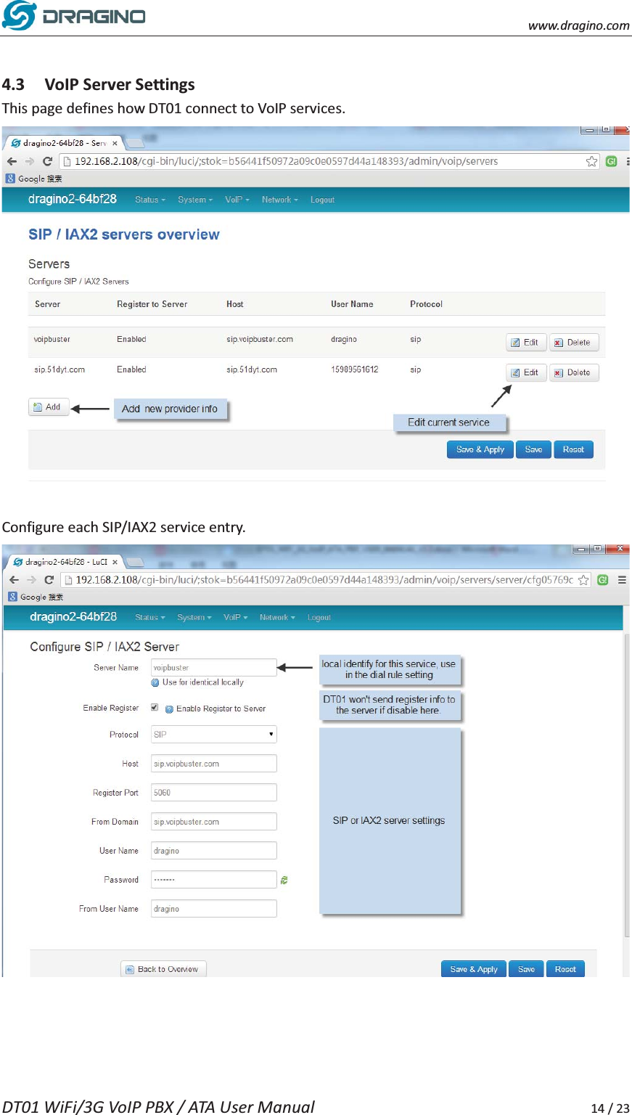Click forward arrow in lower browser window
This screenshot has width=632, height=1115.
tap(31, 580)
